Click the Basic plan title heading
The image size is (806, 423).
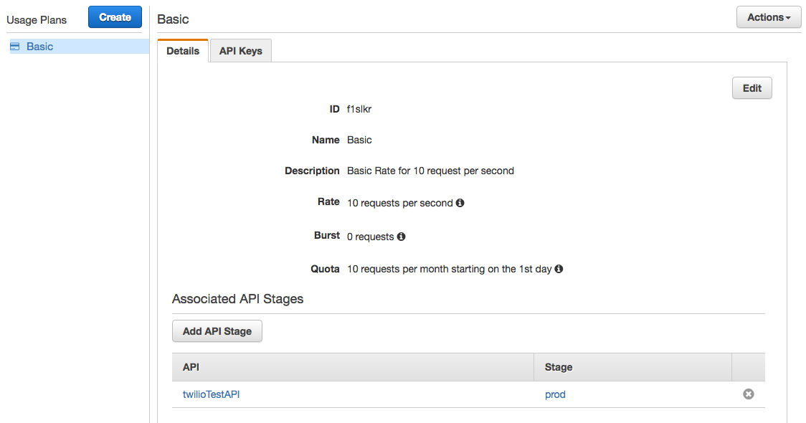coord(174,19)
